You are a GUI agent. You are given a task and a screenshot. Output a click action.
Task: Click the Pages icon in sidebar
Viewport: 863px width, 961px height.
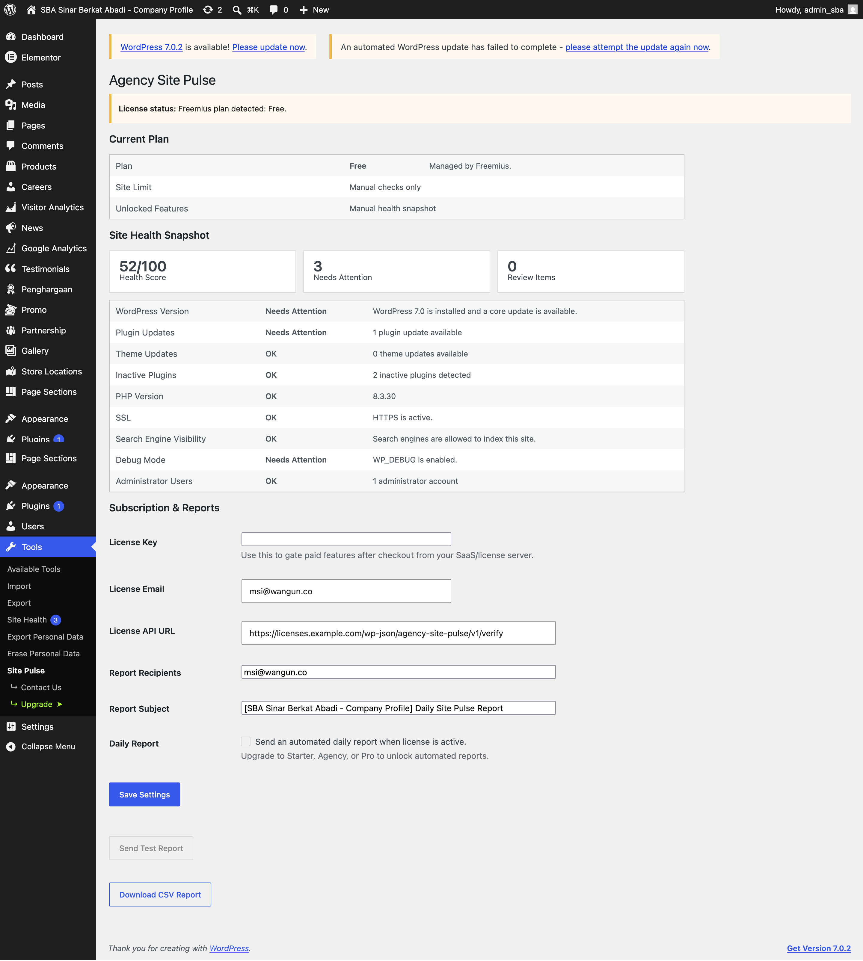[x=10, y=126]
